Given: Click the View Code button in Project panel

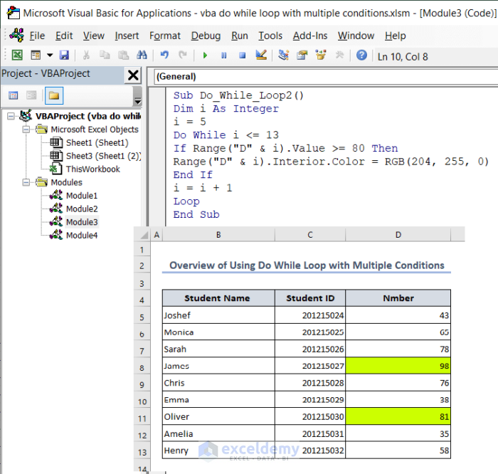Looking at the screenshot, I should pos(14,95).
